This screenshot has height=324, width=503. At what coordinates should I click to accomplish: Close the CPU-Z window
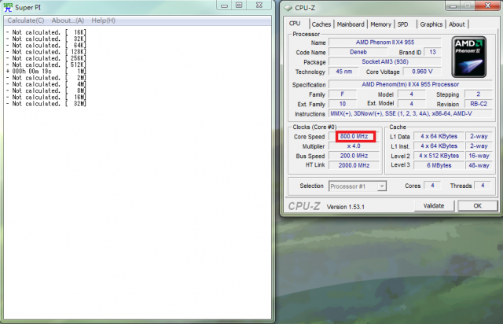487,6
